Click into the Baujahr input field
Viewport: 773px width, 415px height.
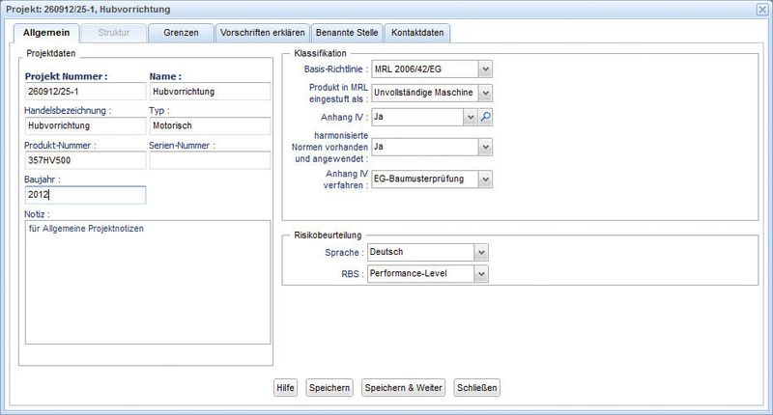coord(84,195)
